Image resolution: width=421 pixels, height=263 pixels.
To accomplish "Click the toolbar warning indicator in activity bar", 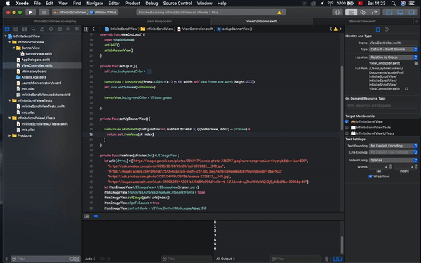I will [281, 13].
